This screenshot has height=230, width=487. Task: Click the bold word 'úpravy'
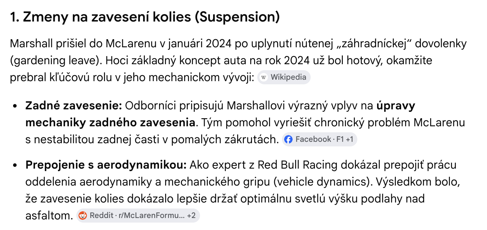[396, 105]
